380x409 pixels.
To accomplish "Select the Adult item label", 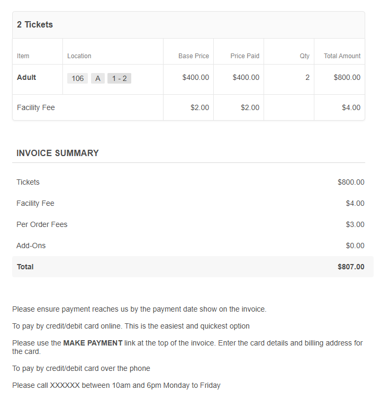I will [x=26, y=77].
